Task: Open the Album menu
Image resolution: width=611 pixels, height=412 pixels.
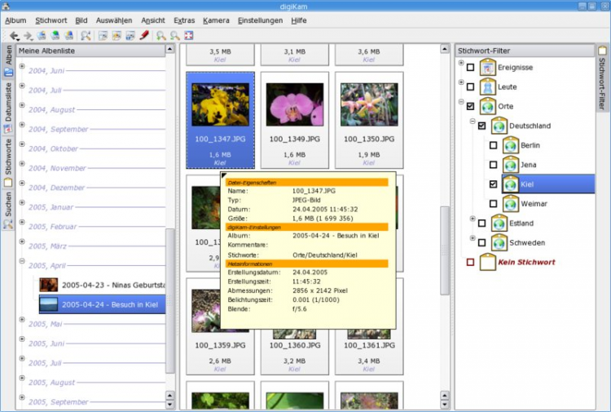Action: coord(15,20)
